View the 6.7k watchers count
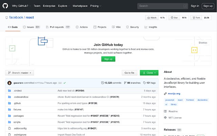Screen dimensions: 217x136 tap(162, 18)
